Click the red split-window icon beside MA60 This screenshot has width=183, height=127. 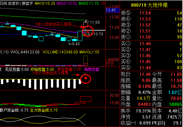103,3
